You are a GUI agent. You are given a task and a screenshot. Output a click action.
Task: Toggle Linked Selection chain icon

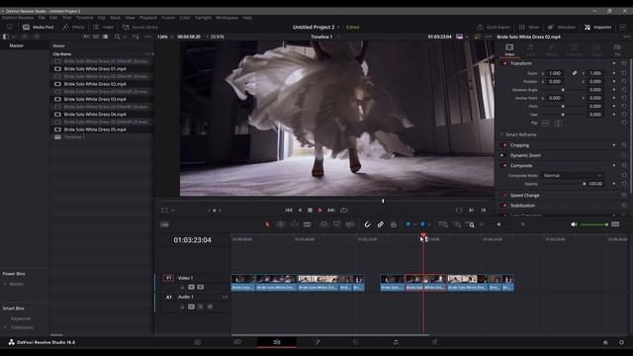point(380,224)
